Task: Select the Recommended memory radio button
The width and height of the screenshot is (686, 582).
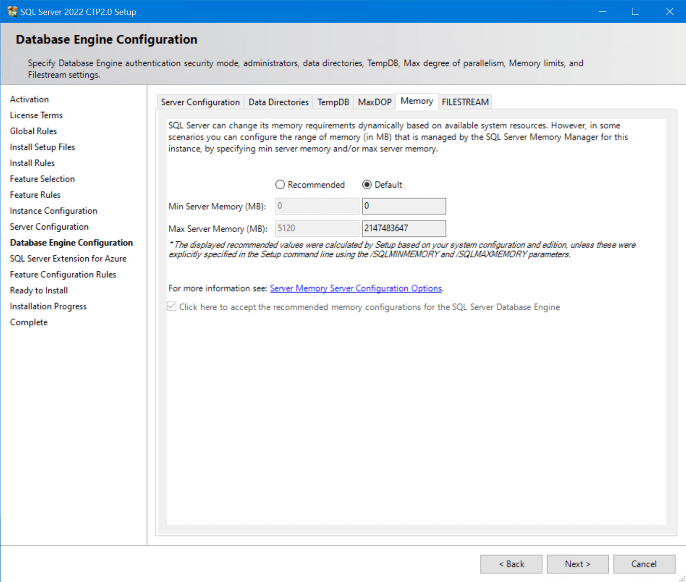Action: click(x=280, y=184)
